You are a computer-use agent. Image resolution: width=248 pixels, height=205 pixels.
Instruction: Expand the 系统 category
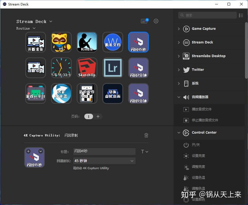(x=179, y=83)
